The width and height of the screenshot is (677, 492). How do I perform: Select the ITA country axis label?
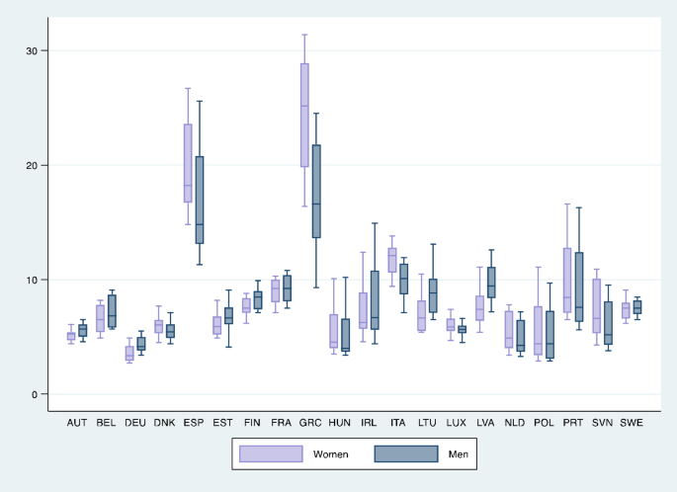click(398, 422)
